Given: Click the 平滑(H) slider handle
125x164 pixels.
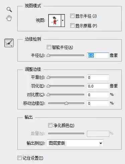Looking at the screenshot, I should (x=48, y=77).
